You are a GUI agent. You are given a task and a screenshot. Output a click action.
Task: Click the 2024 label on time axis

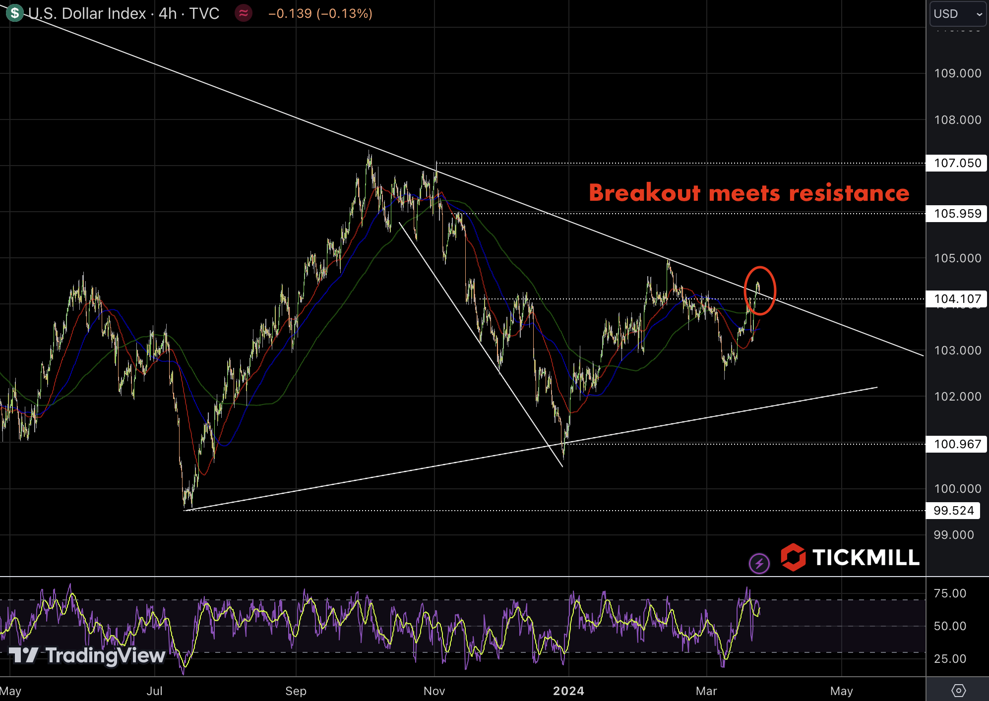(x=568, y=691)
